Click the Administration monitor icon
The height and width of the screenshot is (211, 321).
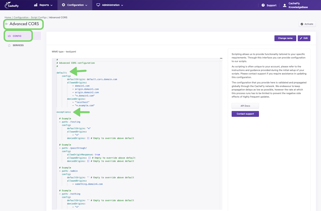98,5
